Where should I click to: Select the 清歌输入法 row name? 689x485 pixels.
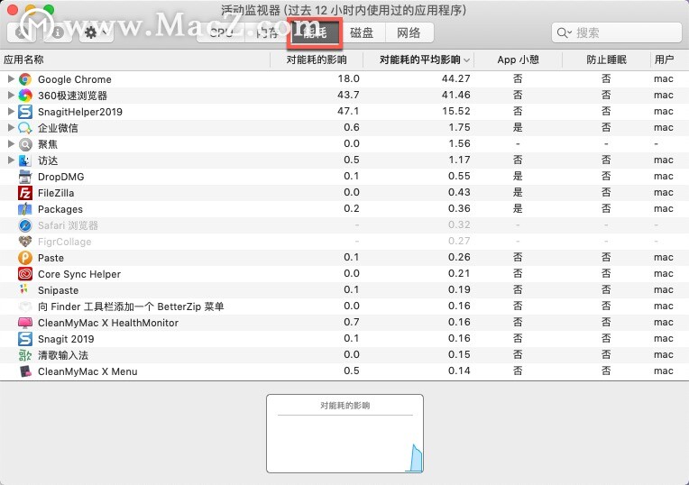tap(63, 355)
